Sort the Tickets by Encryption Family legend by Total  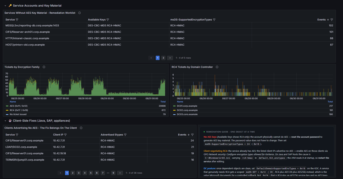point(163,102)
